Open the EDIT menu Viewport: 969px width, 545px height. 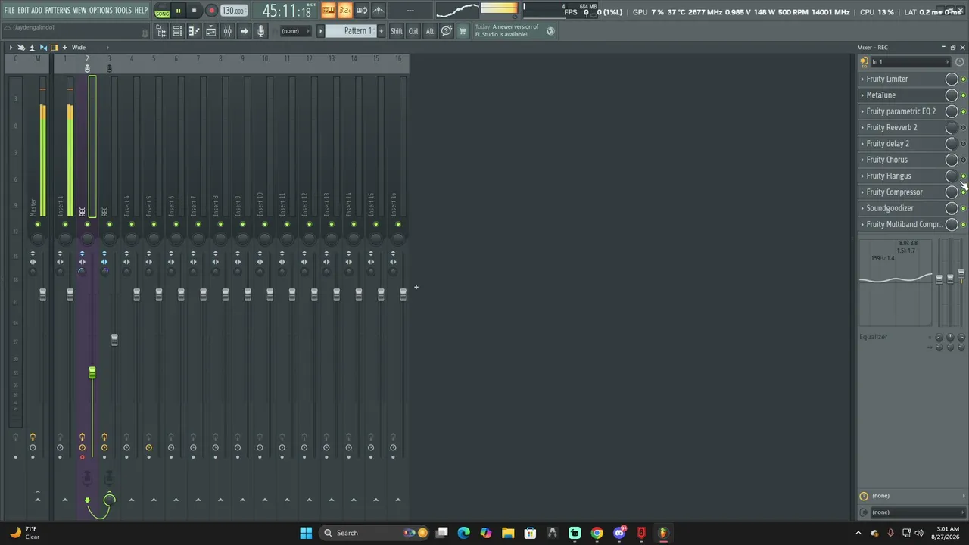[x=23, y=11]
